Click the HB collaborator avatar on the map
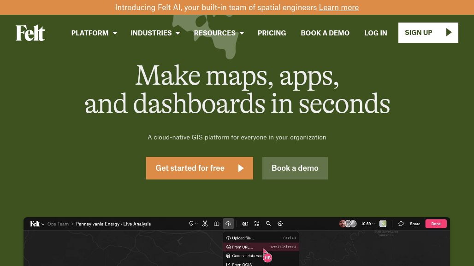Viewport: 474px width, 266px height. 268,258
